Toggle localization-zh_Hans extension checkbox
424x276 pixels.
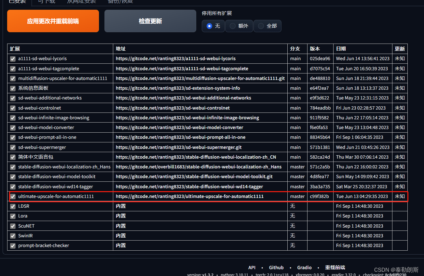[x=13, y=167]
